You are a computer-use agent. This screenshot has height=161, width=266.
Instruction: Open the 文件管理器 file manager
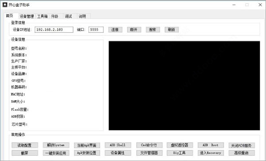click(x=149, y=153)
